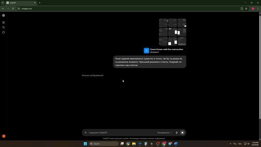Select the ChatGPT browser tab

pos(21,3)
